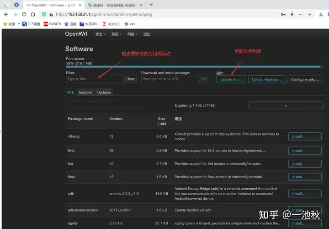This screenshot has height=229, width=329.
Task: Install the adb package
Action: [305, 193]
